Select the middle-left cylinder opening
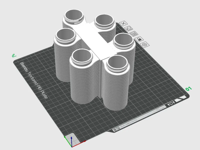Screen dimensions: 200x150 (x=65, y=34)
